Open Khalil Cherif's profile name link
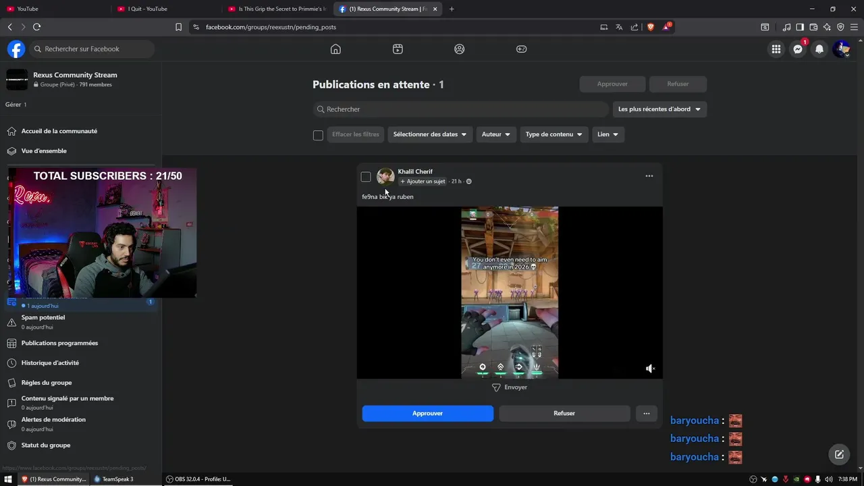The width and height of the screenshot is (864, 486). pos(415,171)
